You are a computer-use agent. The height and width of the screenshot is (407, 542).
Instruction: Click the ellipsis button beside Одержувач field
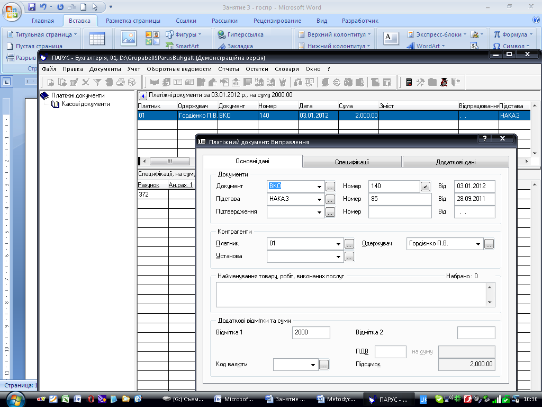(489, 244)
